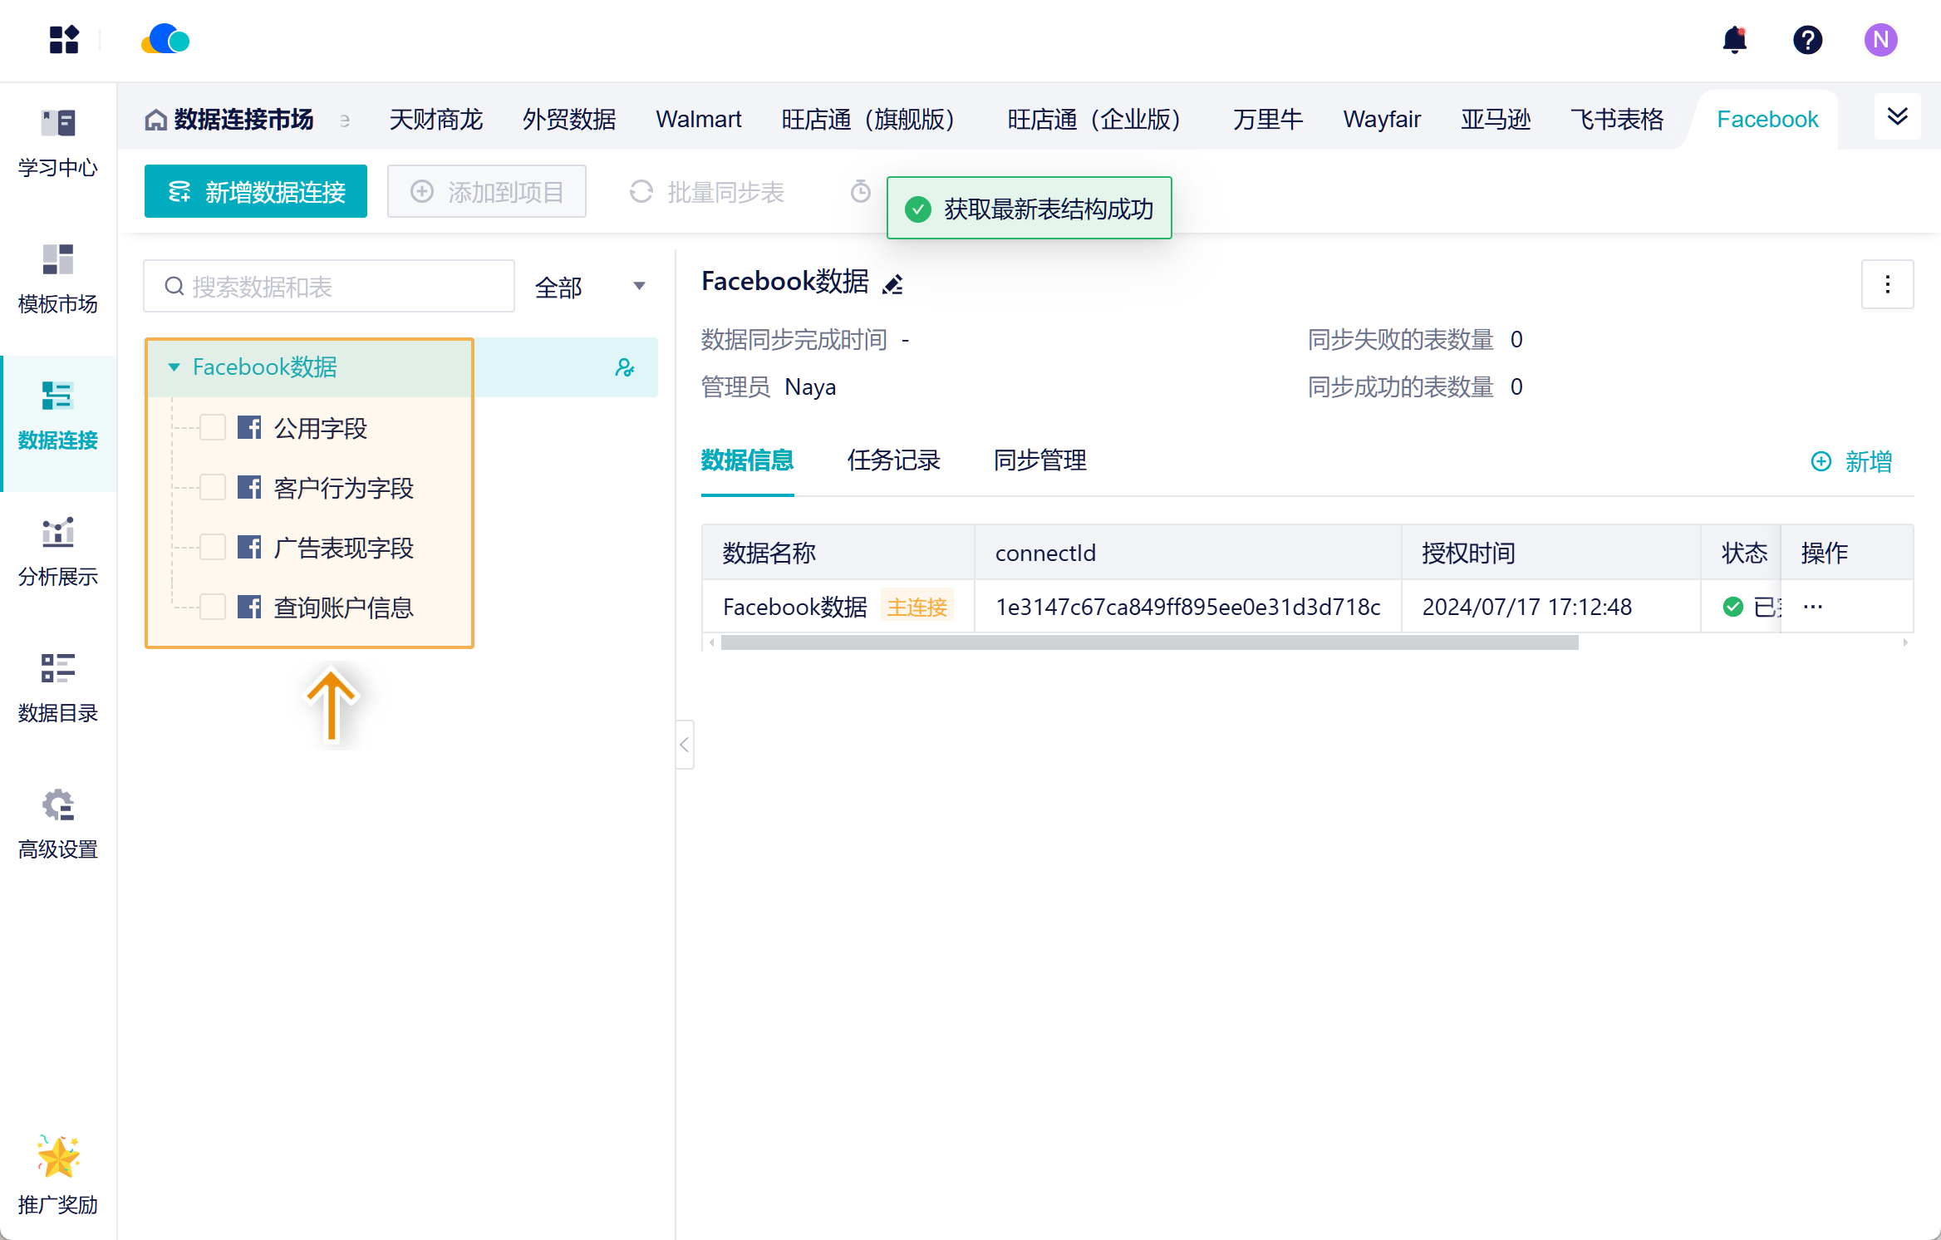Click the 新增 link in the 数据信息 tab
Screen dimensions: 1941x1240
click(1851, 461)
